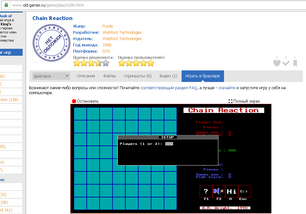The width and height of the screenshot is (306, 214).
Task: Select the Играть в браузере tab
Action: pyautogui.click(x=203, y=76)
